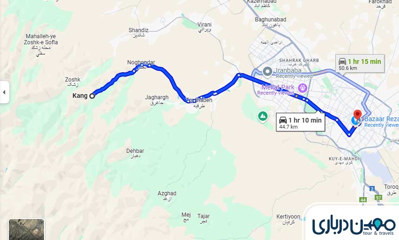The image size is (399, 240).
Task: Collapse the side panel arrow
Action: pyautogui.click(x=4, y=92)
